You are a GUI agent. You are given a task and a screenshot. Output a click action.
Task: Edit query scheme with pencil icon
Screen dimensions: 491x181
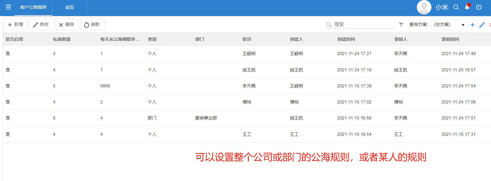482,25
